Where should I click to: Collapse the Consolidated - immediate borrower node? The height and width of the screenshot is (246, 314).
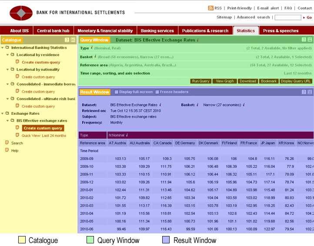pyautogui.click(x=7, y=84)
